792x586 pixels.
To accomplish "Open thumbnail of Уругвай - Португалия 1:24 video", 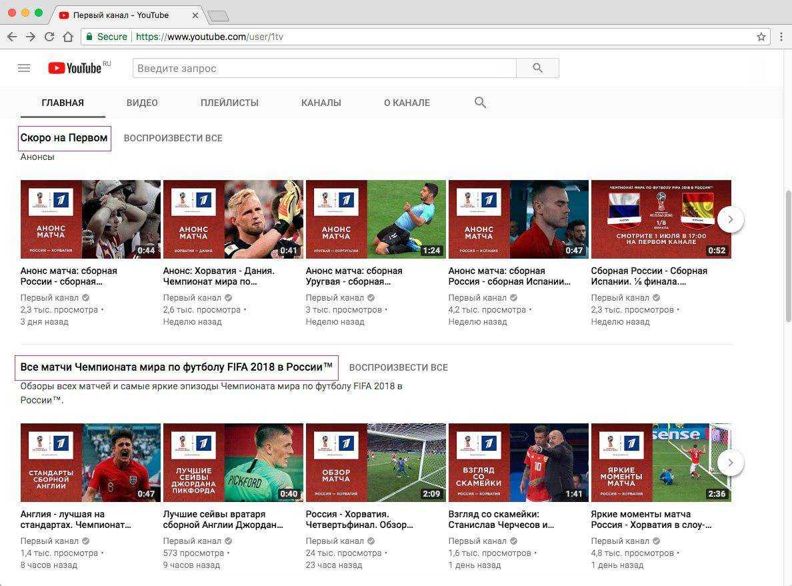I will 376,219.
